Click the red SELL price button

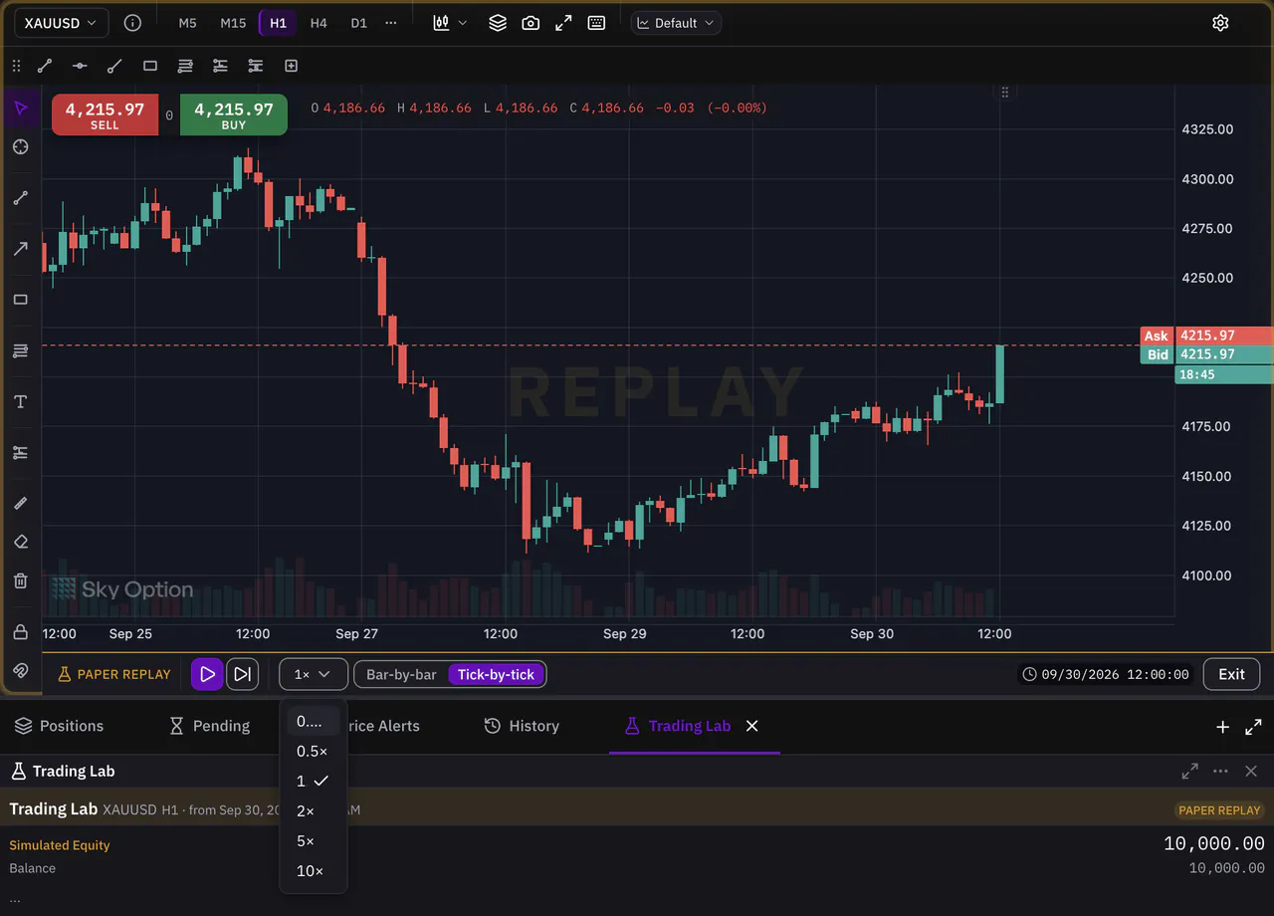click(x=105, y=114)
